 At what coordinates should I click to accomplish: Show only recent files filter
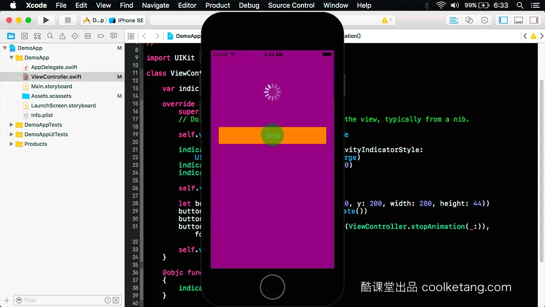(108, 300)
